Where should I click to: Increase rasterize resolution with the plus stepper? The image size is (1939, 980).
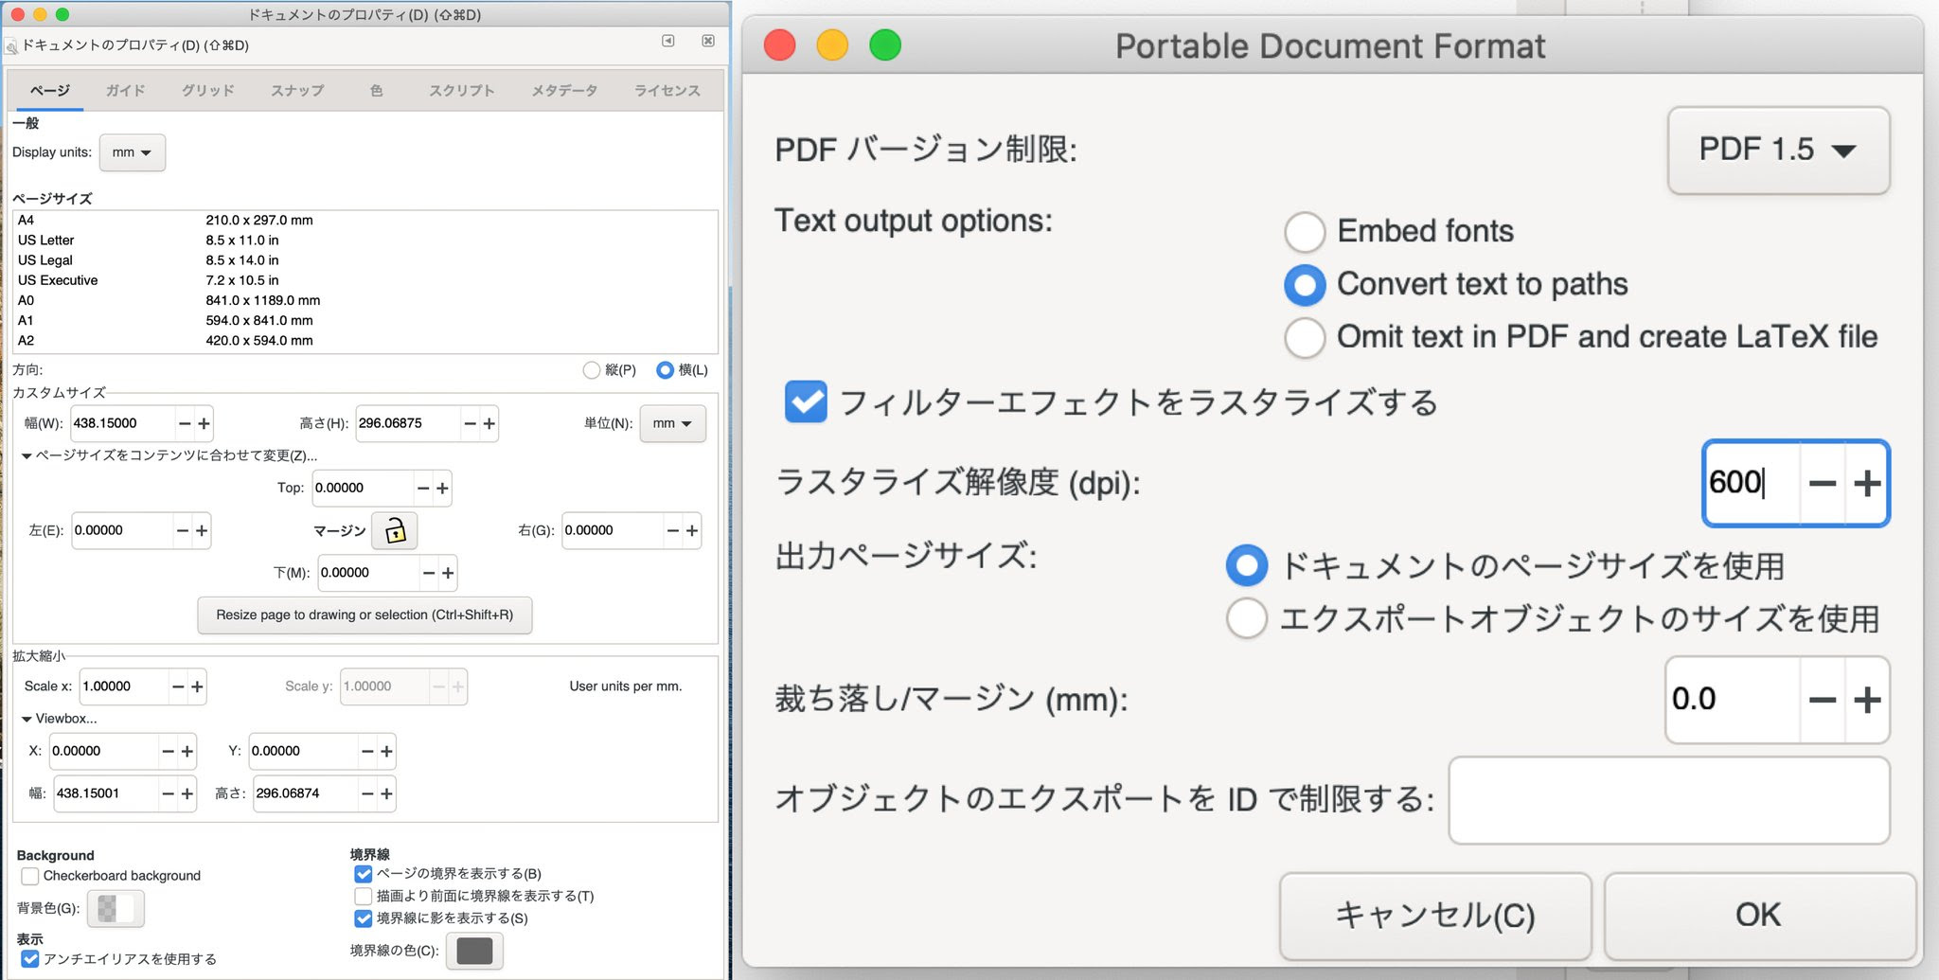pyautogui.click(x=1866, y=483)
